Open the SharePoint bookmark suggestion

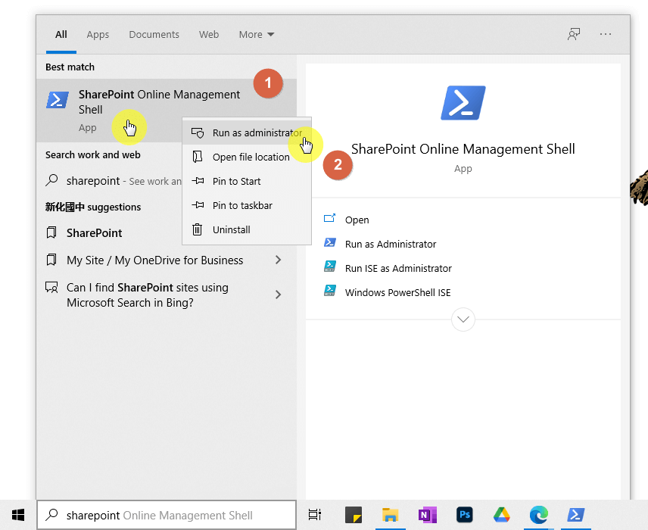[110, 232]
